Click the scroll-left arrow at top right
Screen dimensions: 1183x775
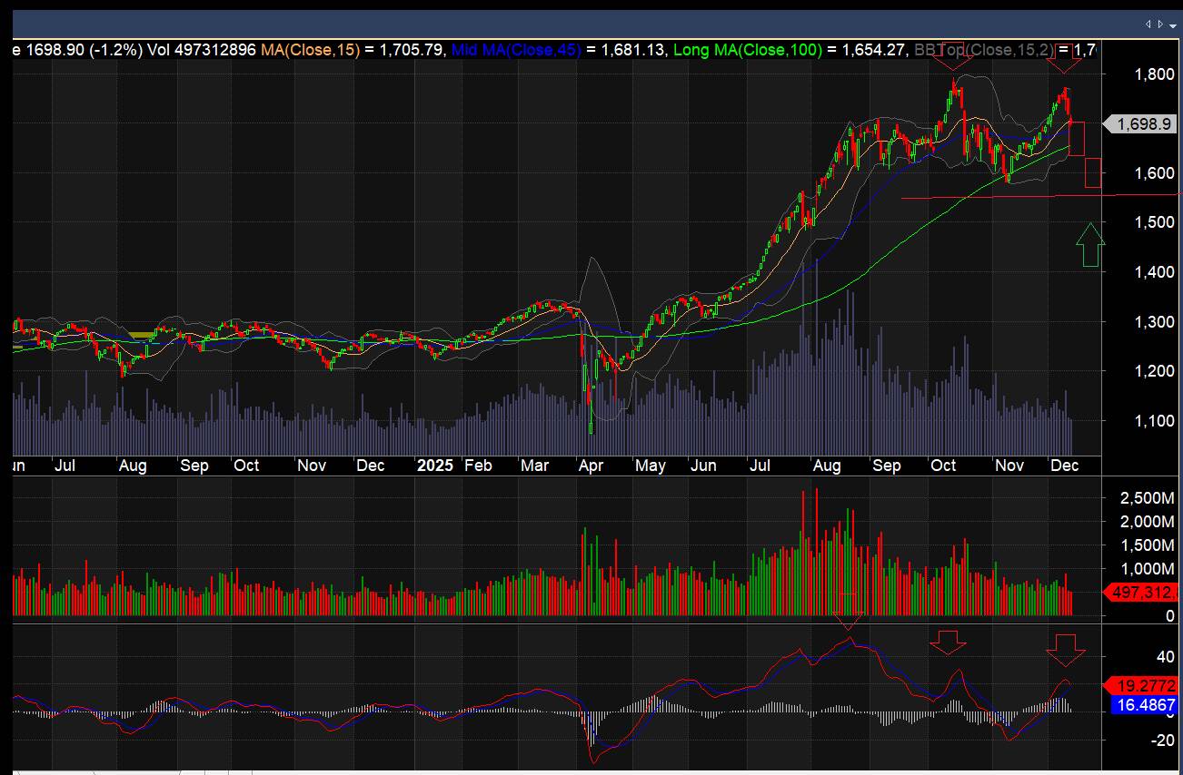(x=1148, y=24)
